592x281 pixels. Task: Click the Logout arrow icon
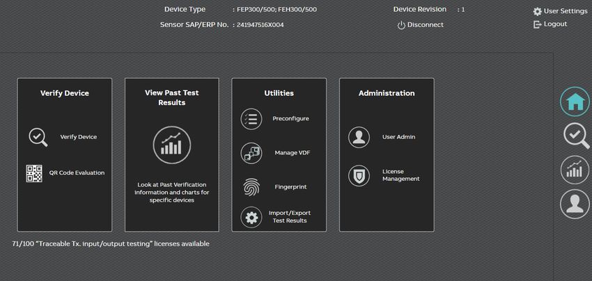[537, 24]
